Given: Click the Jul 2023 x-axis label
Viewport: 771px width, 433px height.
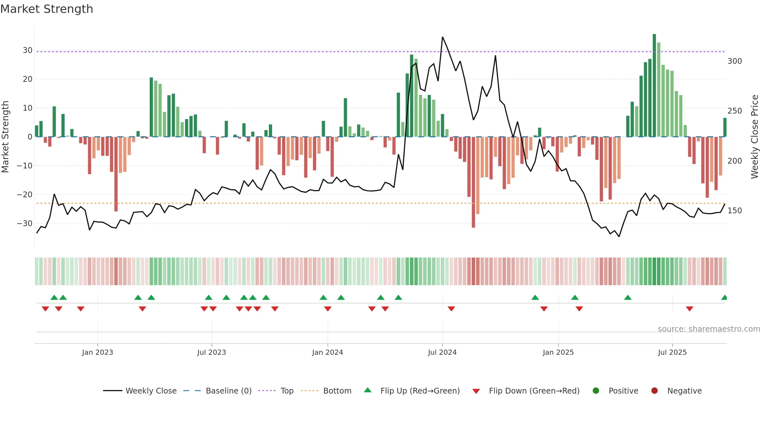Looking at the screenshot, I should 212,352.
